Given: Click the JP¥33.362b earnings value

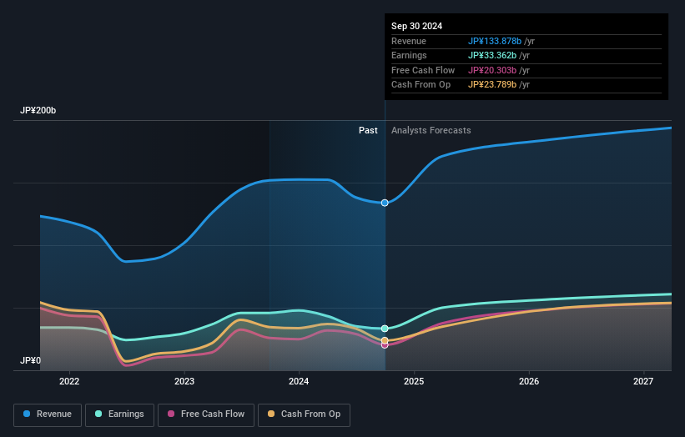Looking at the screenshot, I should (492, 55).
